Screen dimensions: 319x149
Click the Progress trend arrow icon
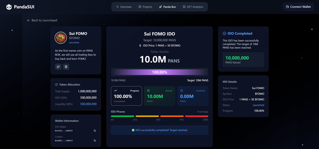(115, 91)
